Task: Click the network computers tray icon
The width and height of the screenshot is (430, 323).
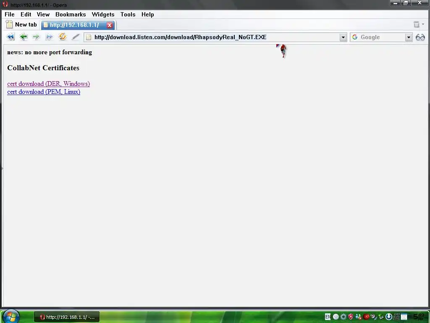Action: 396,317
